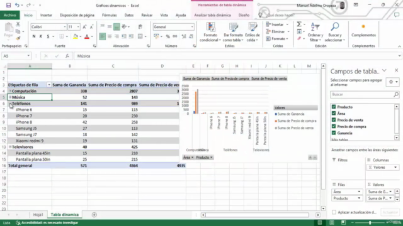The width and height of the screenshot is (403, 226).
Task: Click the percent style icon
Action: (168, 36)
